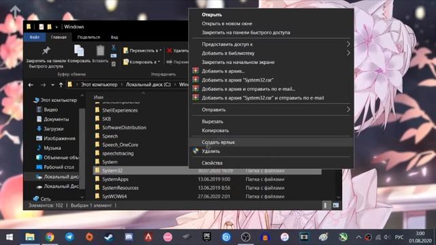Open the recent locations dropdown arrow
The width and height of the screenshot is (436, 245).
[x=52, y=84]
